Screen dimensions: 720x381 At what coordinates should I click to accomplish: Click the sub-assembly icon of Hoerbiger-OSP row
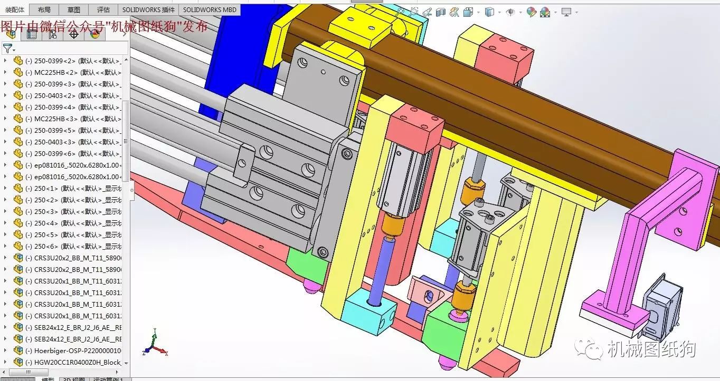18,350
